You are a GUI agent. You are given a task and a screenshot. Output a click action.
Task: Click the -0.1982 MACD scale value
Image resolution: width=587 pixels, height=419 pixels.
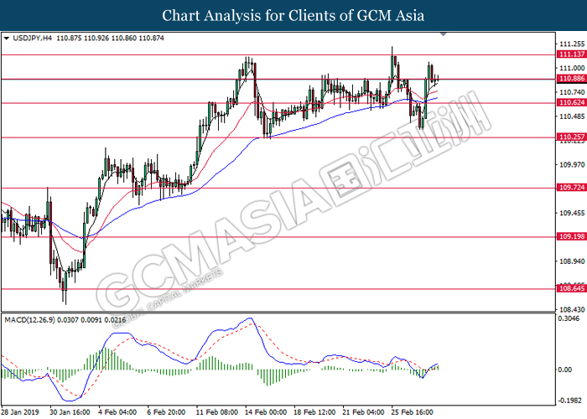coord(569,401)
